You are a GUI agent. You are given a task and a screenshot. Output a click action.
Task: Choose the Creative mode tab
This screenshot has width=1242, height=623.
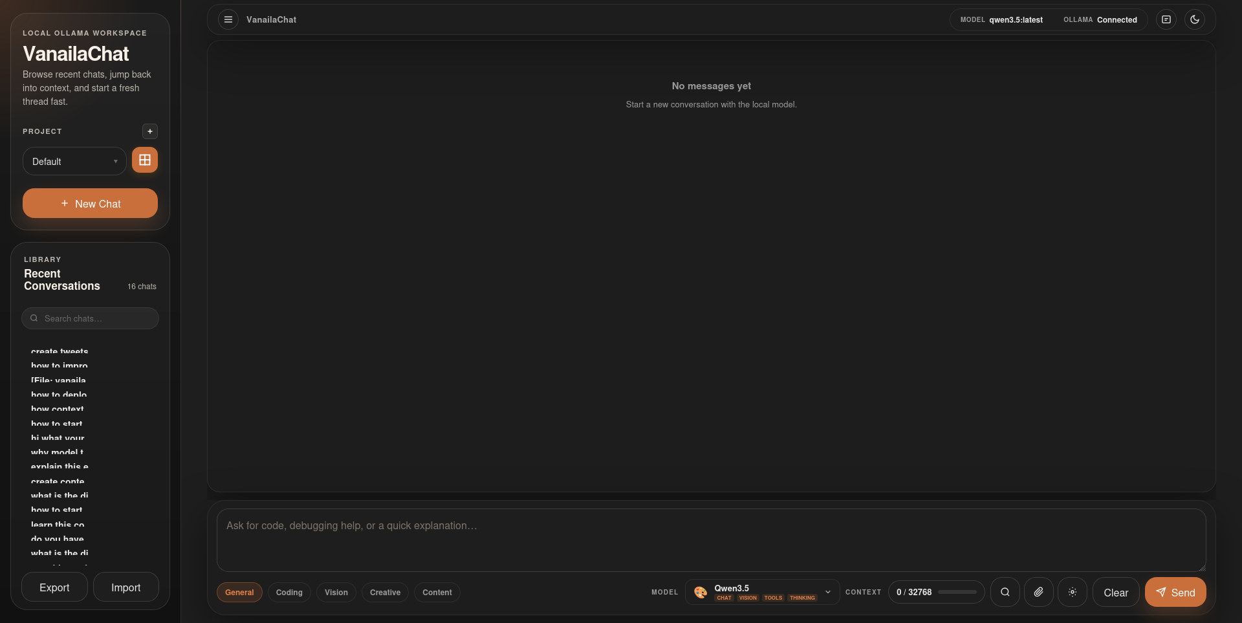tap(385, 592)
